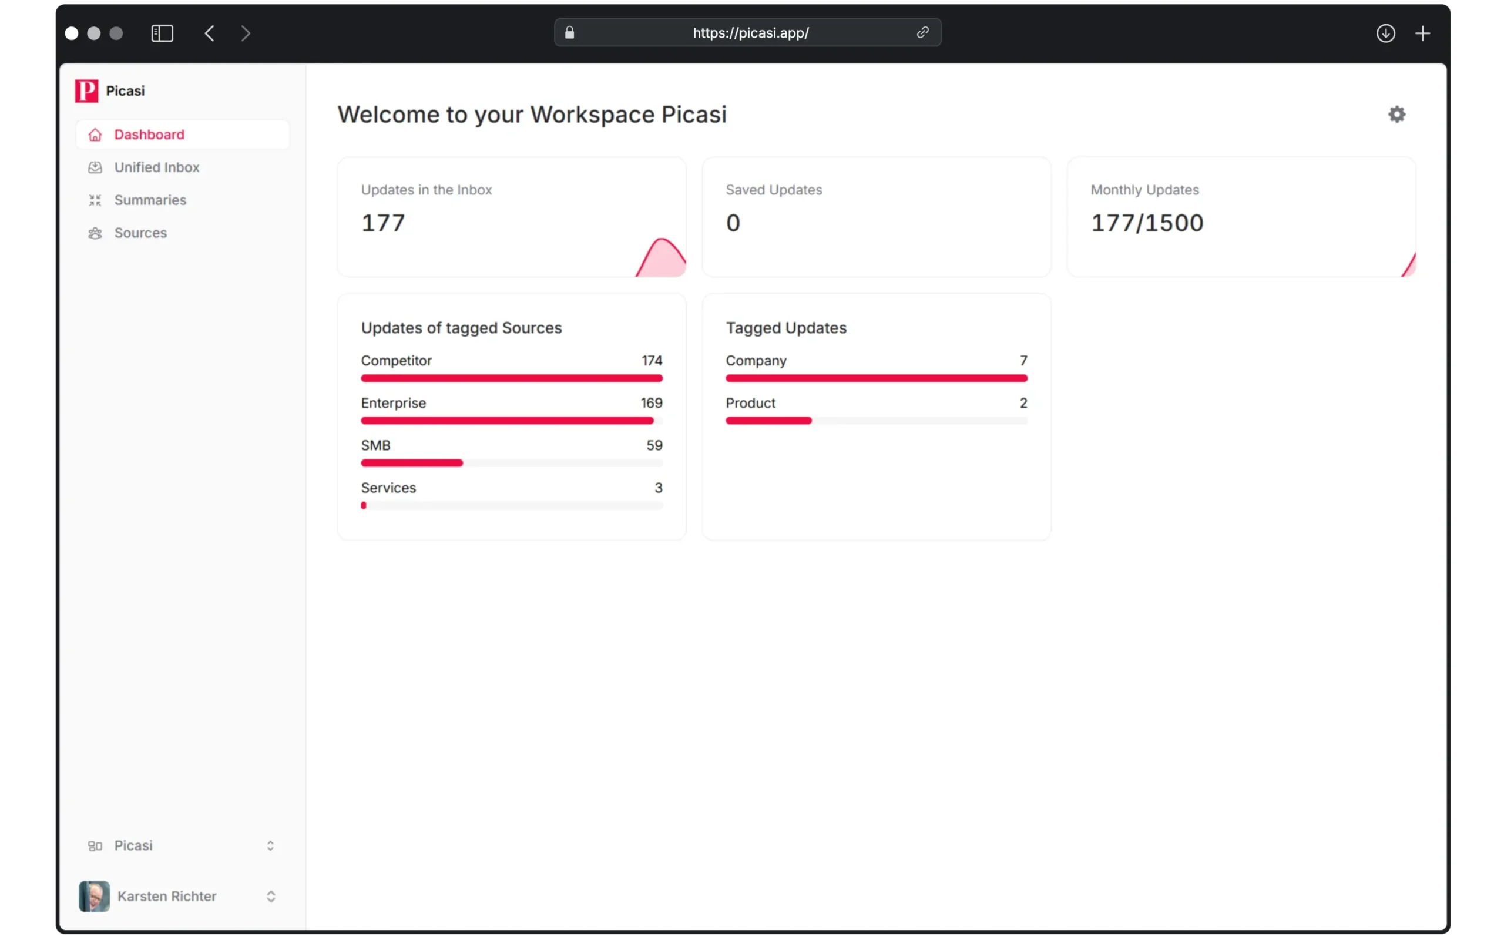Select Summaries in the sidebar menu
Screen dimensions: 1504x940
pos(150,200)
